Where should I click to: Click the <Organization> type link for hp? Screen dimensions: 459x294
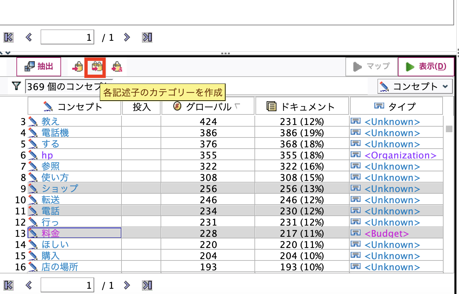point(400,155)
